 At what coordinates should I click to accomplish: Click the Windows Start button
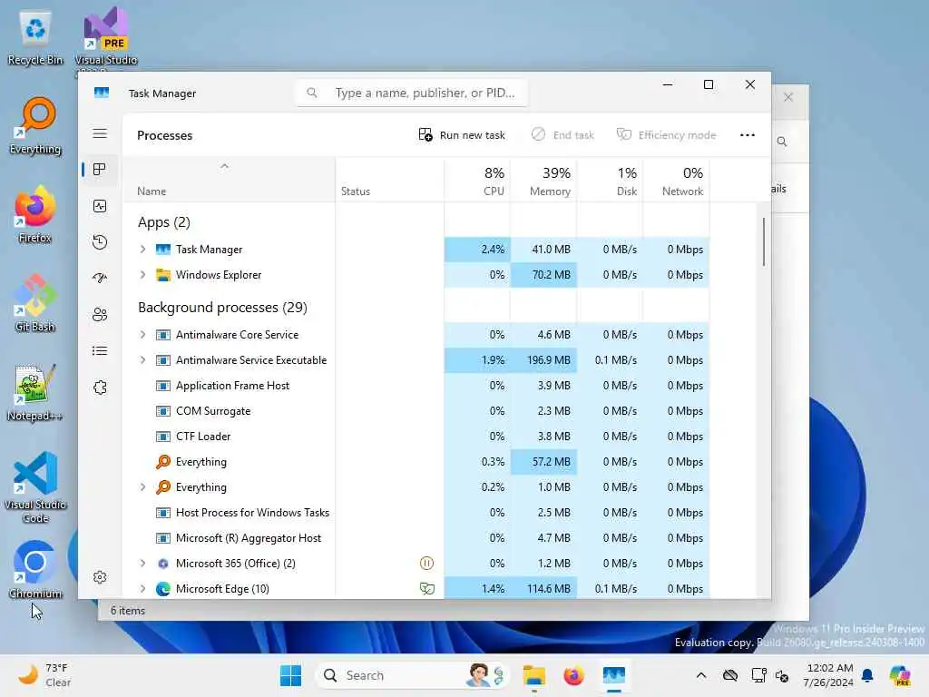[290, 675]
